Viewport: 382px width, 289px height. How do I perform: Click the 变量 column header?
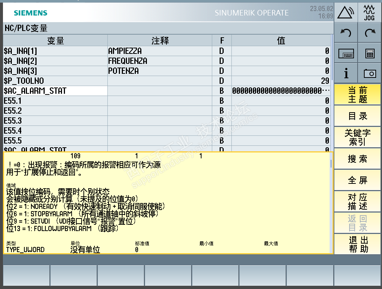tap(55, 41)
